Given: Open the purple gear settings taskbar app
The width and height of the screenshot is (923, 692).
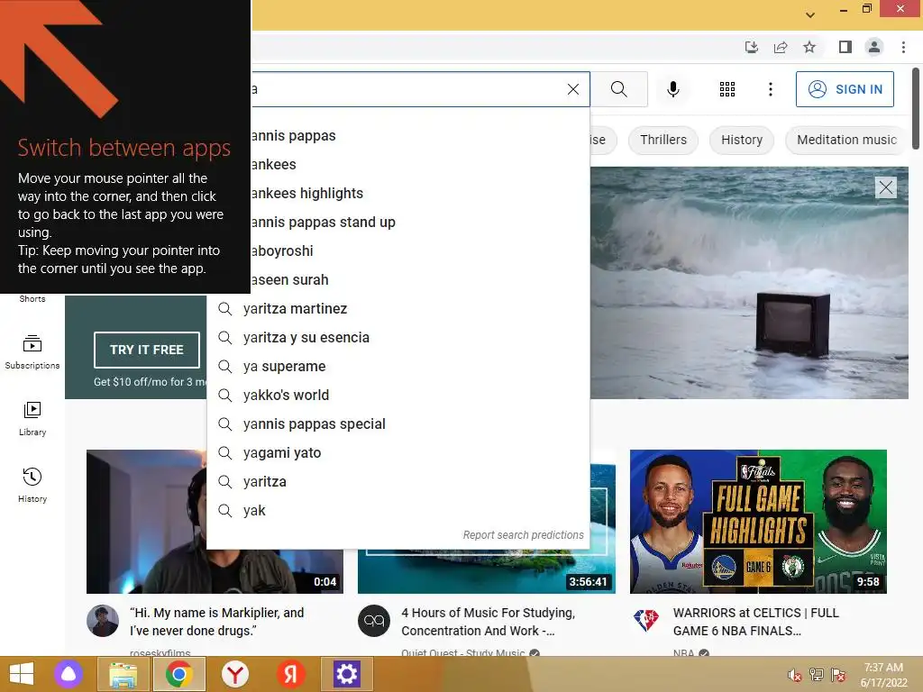Looking at the screenshot, I should [346, 674].
